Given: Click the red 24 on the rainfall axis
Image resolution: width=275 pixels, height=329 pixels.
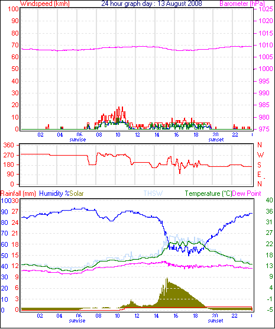Looking at the screenshot, I should click(15, 222).
